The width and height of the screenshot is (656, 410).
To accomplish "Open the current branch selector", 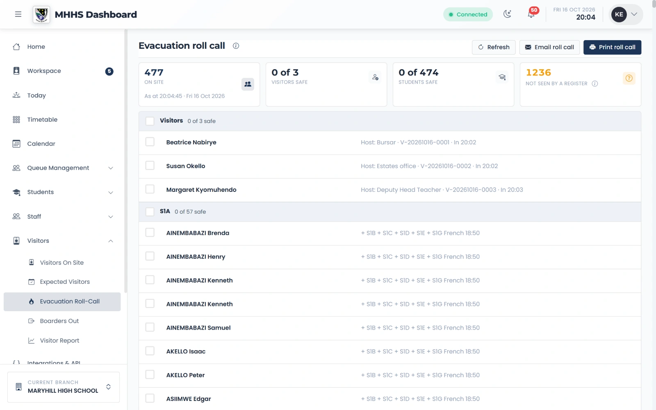I will click(64, 387).
